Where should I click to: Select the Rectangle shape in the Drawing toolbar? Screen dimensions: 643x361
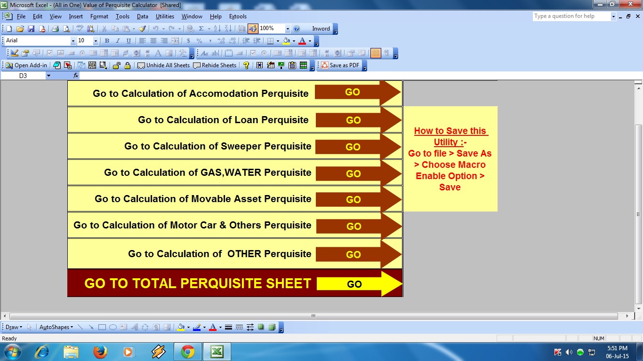pyautogui.click(x=102, y=327)
